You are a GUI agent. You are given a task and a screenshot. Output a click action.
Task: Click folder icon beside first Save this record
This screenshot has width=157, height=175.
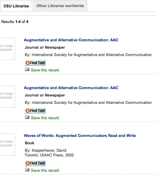27,69
